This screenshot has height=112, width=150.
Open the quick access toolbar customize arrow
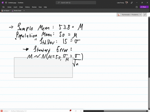pos(24,11)
